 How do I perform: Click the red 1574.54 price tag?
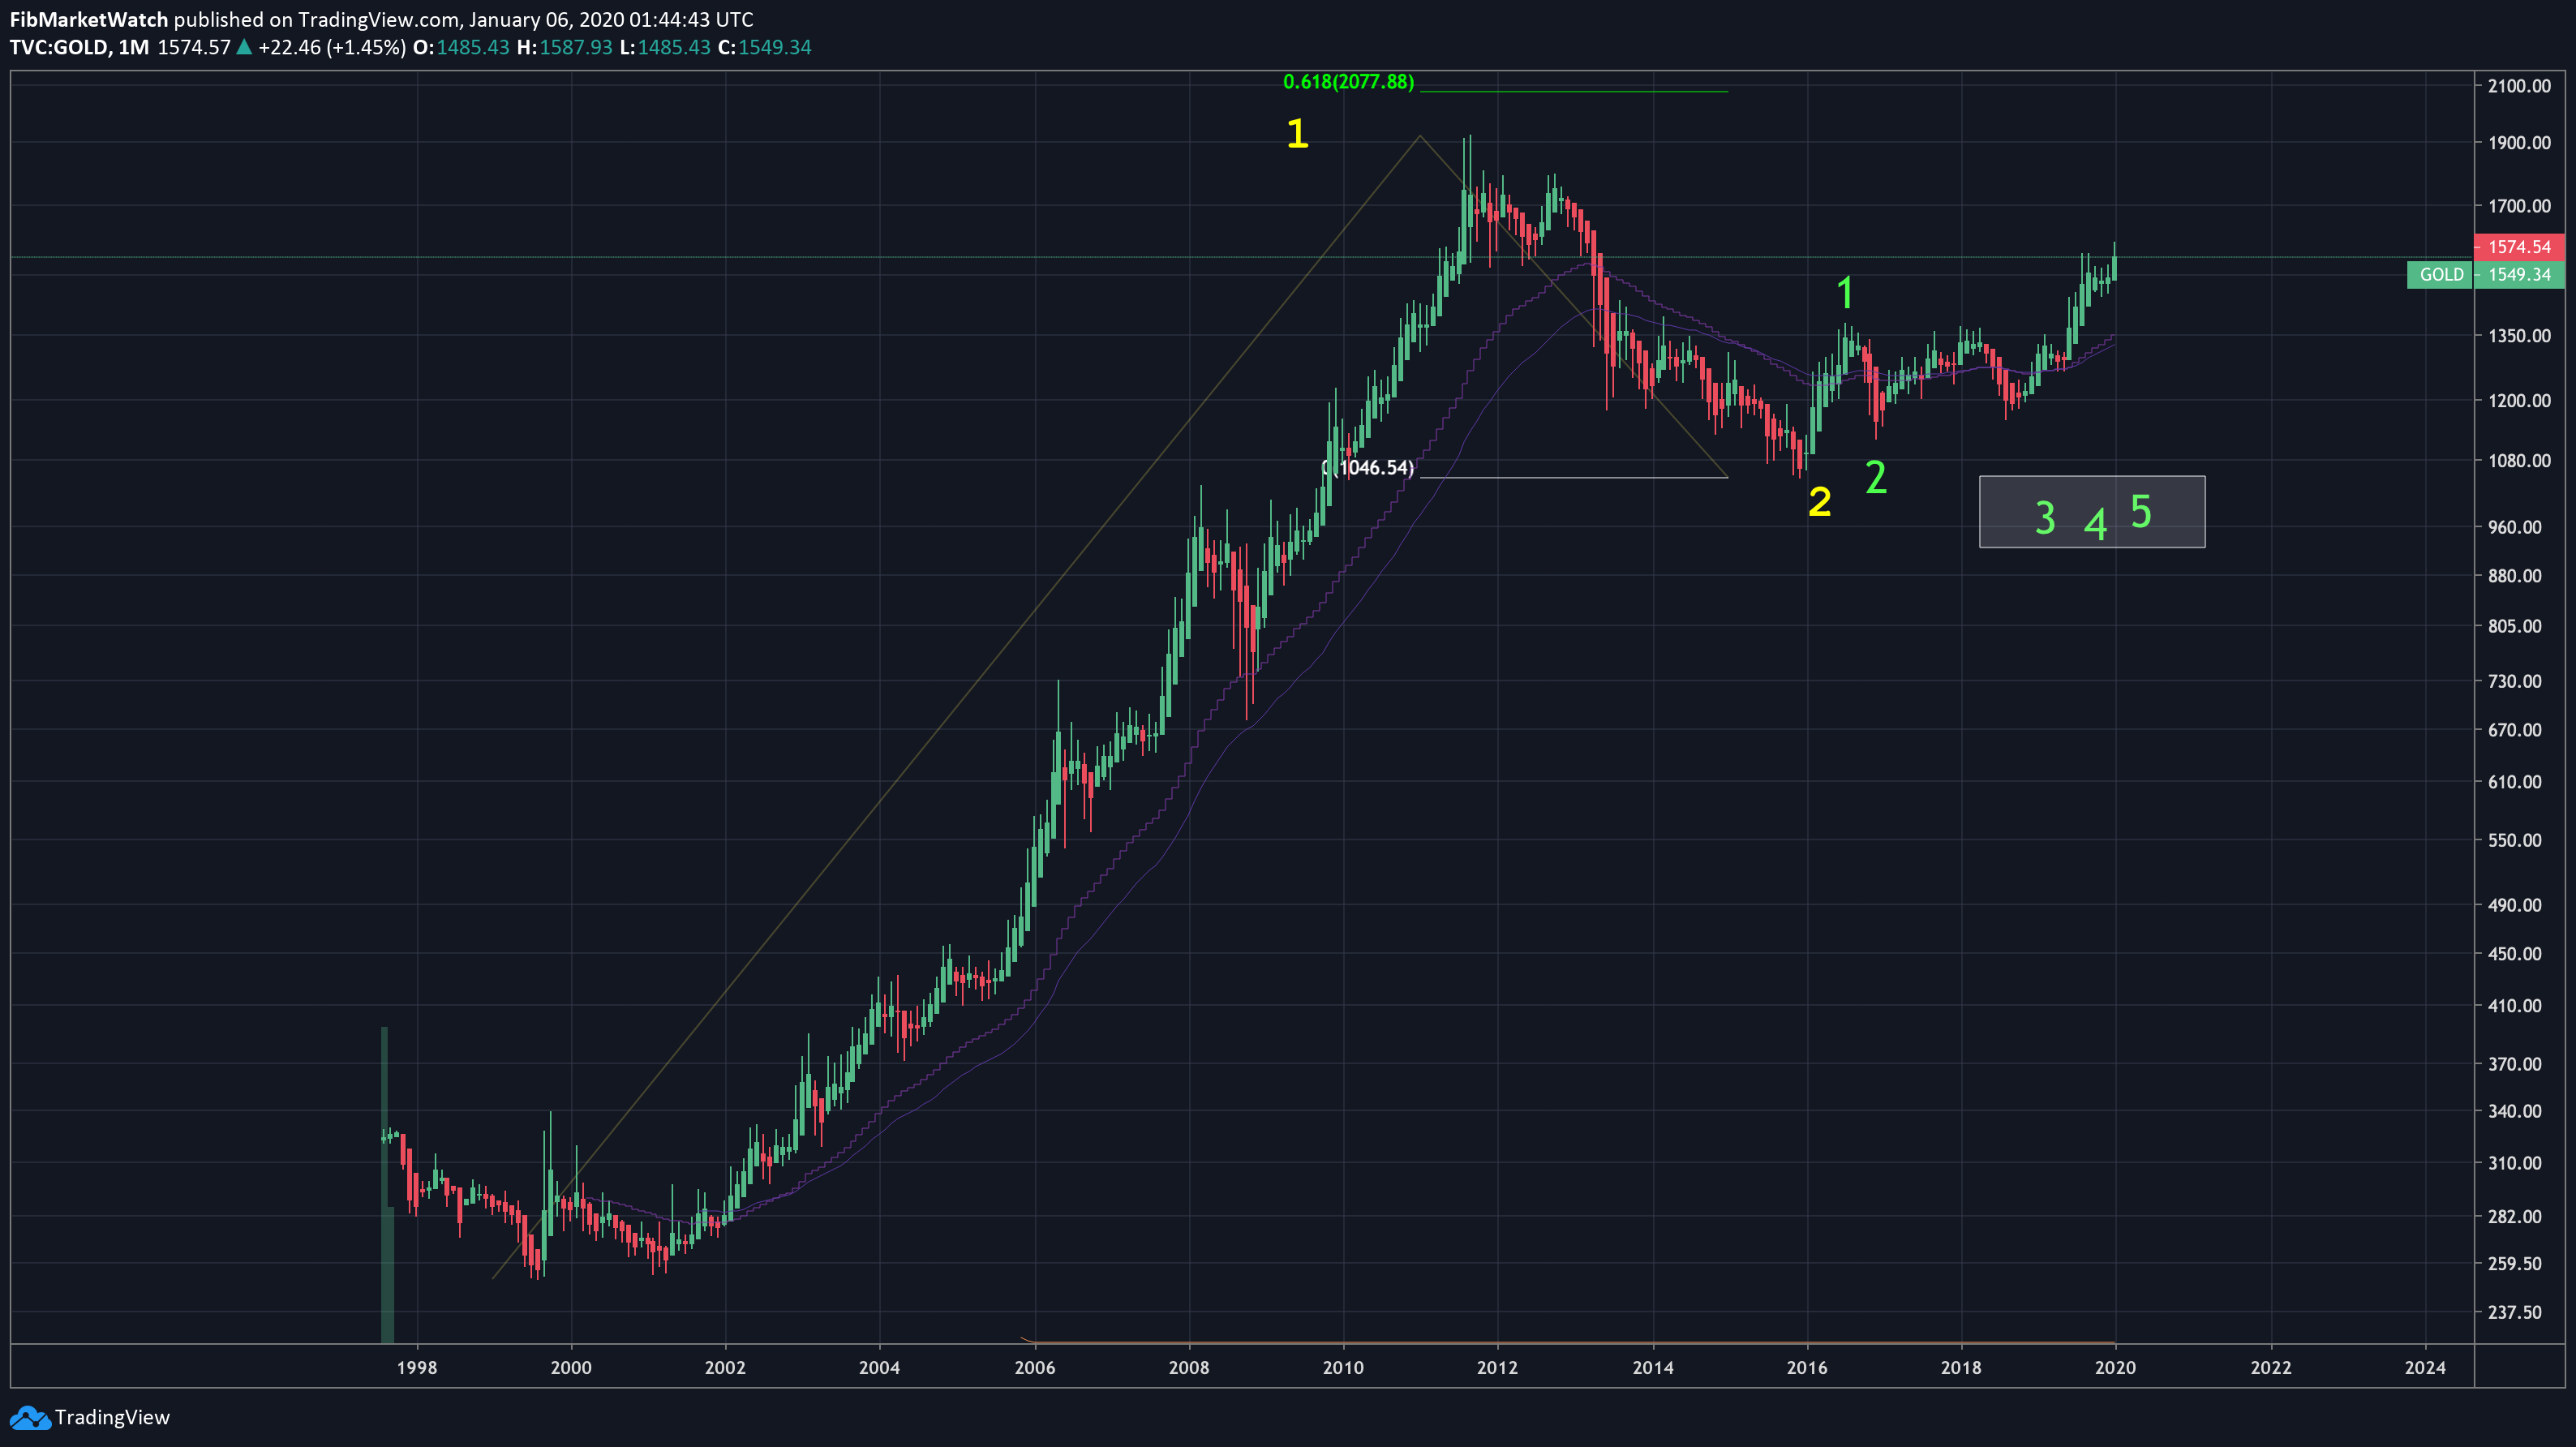[2519, 246]
